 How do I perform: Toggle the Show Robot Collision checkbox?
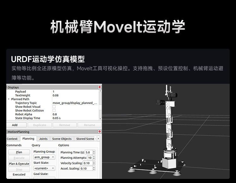[x=54, y=111]
